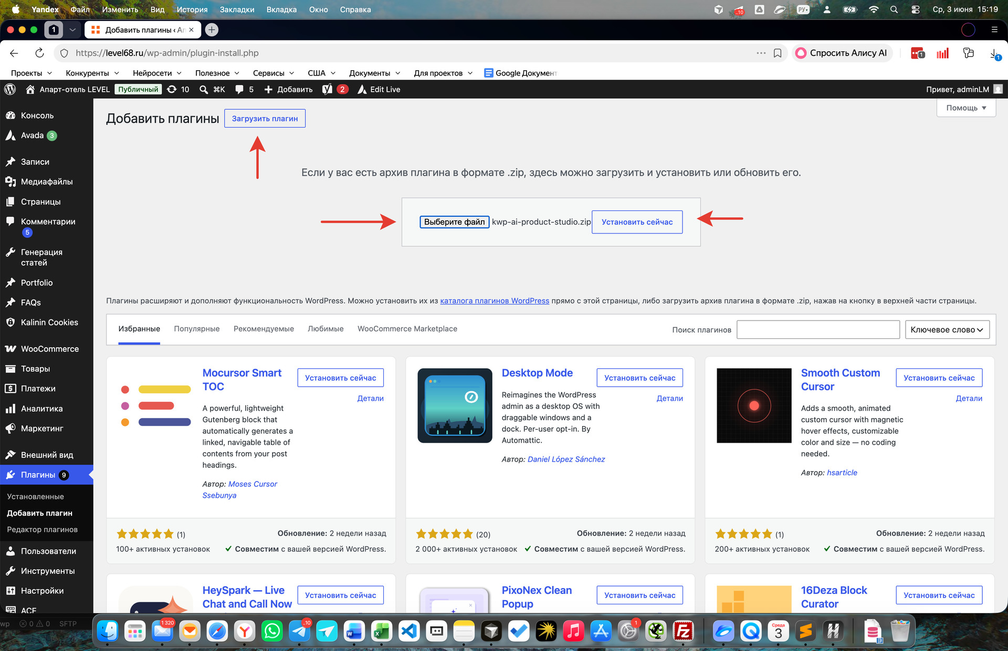This screenshot has height=651, width=1008.
Task: Open Kalinin Cookies in the sidebar
Action: pyautogui.click(x=49, y=323)
